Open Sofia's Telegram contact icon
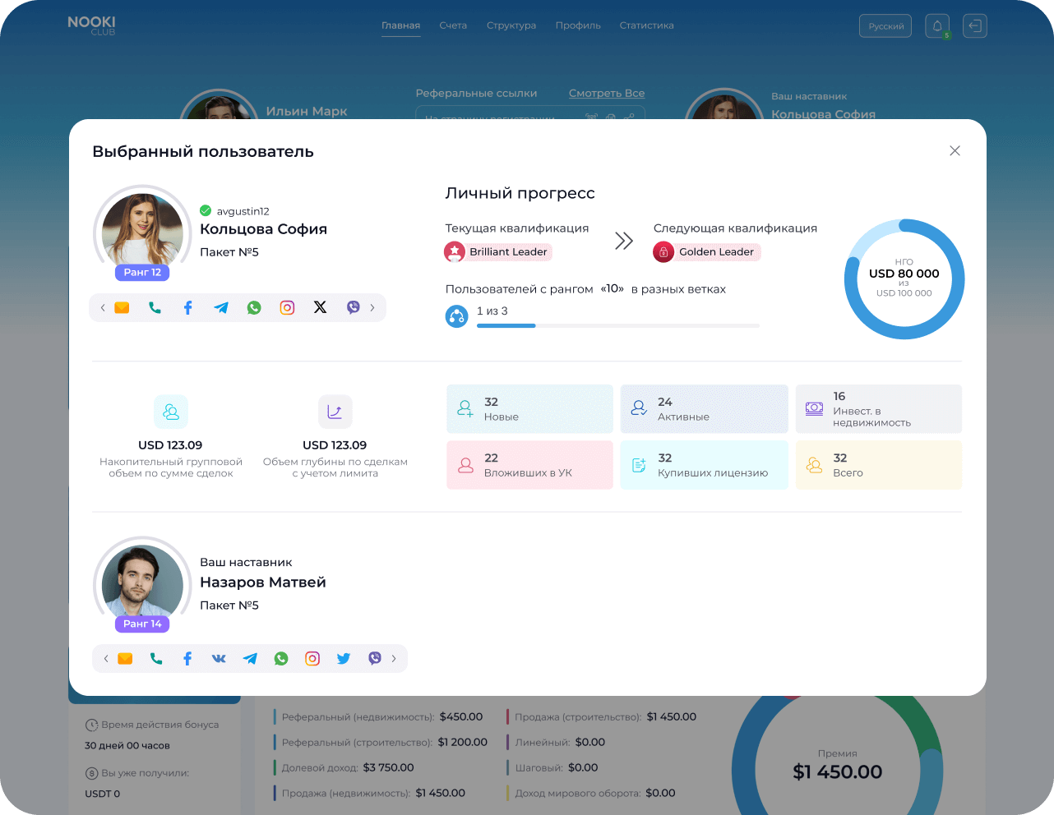The width and height of the screenshot is (1054, 815). point(221,307)
